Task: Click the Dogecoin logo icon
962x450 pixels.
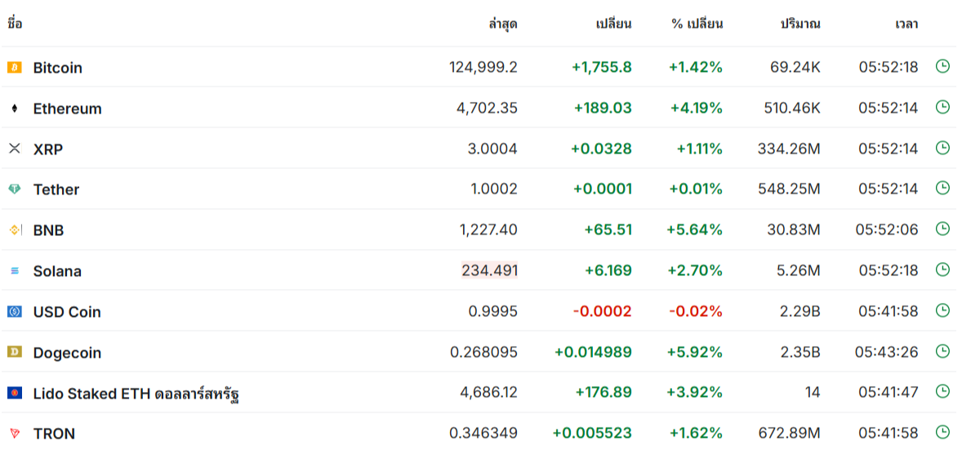Action: tap(15, 352)
